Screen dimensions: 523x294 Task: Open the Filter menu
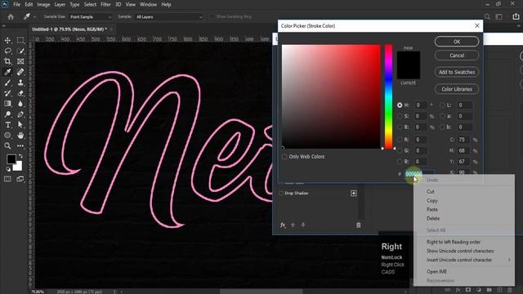tap(105, 4)
